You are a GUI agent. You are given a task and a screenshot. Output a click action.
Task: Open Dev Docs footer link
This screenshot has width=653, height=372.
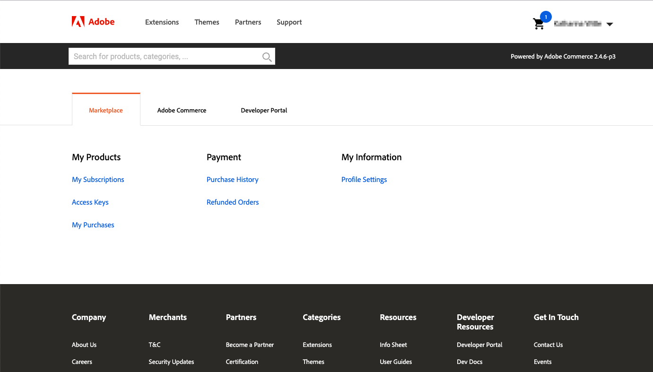tap(470, 362)
